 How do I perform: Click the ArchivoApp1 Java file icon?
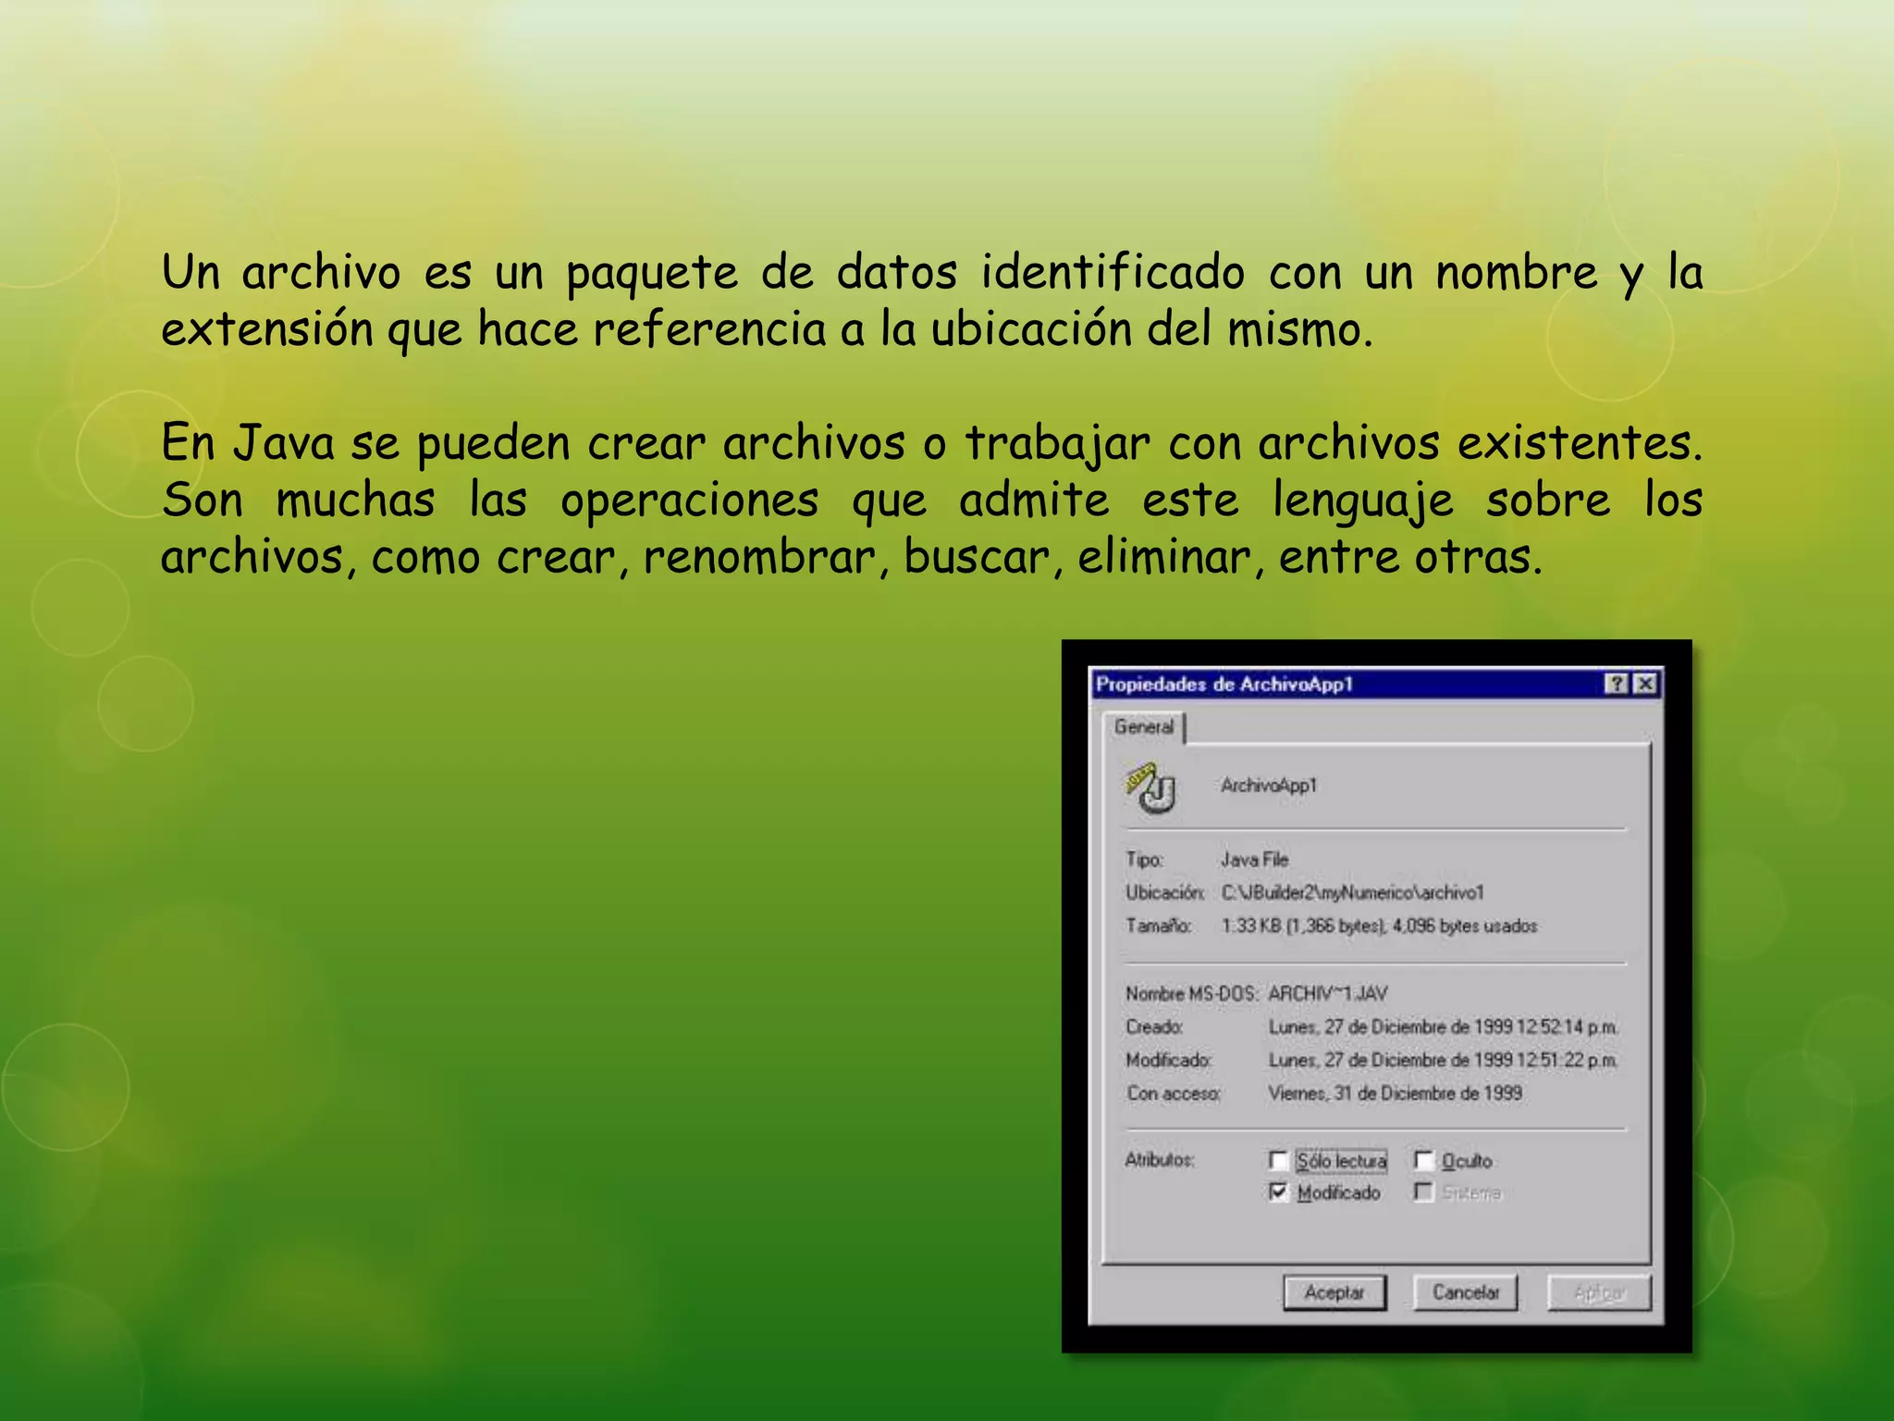[1151, 787]
